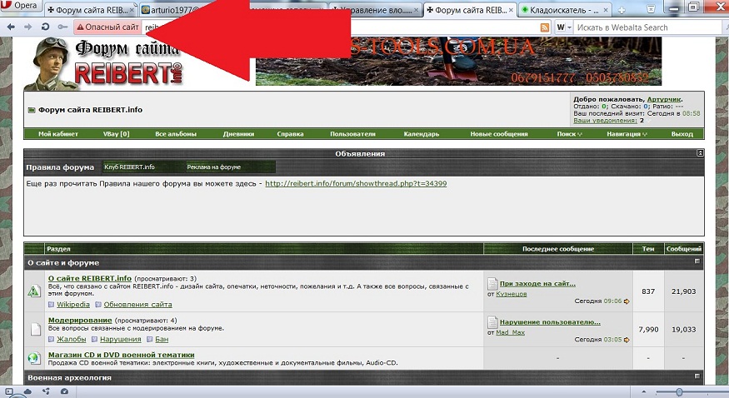Image resolution: width=729 pixels, height=398 pixels.
Task: Toggle the Opera panels button in the status bar
Action: (x=9, y=391)
